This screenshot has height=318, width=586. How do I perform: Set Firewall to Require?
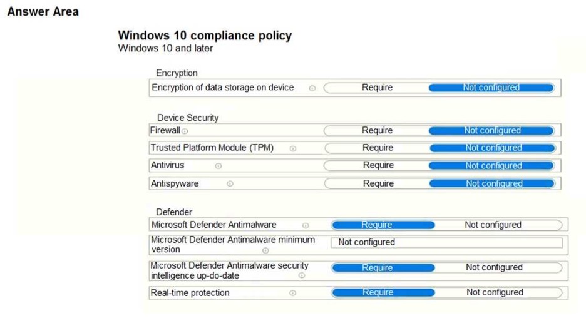pos(377,130)
